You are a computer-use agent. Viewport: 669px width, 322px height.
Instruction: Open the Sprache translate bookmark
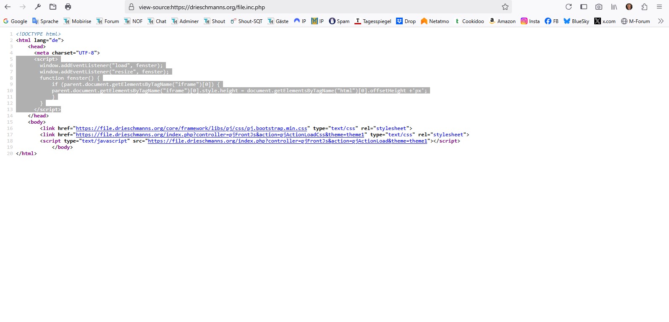(45, 21)
